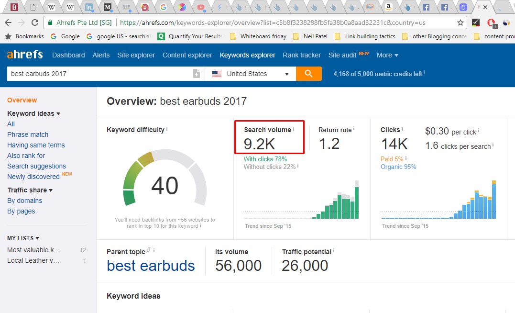Switch to the Amazon browser tab
The width and height of the screenshot is (515, 313).
tap(389, 7)
